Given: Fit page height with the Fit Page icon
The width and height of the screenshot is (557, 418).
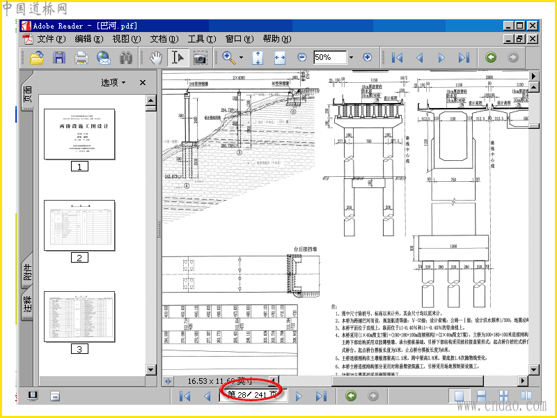Looking at the screenshot, I should [x=258, y=58].
